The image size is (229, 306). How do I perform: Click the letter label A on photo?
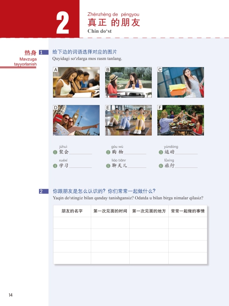(x=56, y=70)
